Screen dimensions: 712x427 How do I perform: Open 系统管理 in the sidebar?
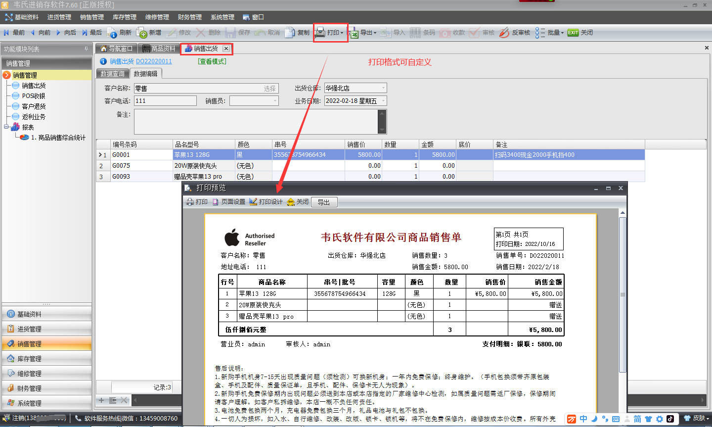tap(46, 403)
